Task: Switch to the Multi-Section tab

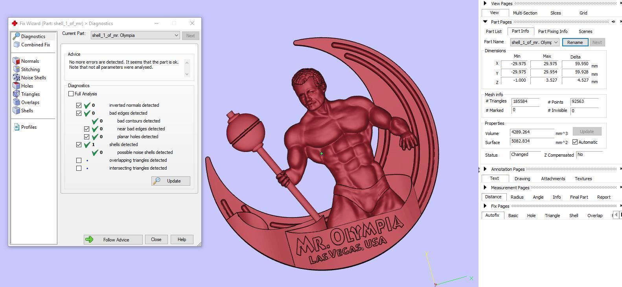Action: coord(525,13)
